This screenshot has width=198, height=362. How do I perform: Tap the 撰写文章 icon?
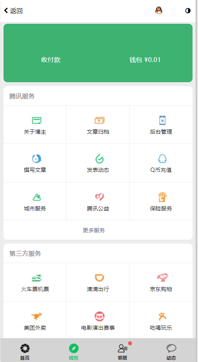point(37,159)
